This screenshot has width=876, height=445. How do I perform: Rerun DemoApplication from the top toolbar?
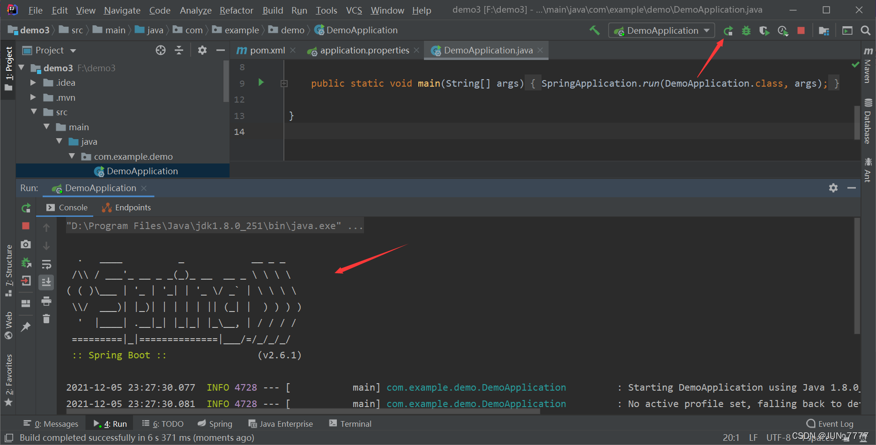tap(728, 31)
